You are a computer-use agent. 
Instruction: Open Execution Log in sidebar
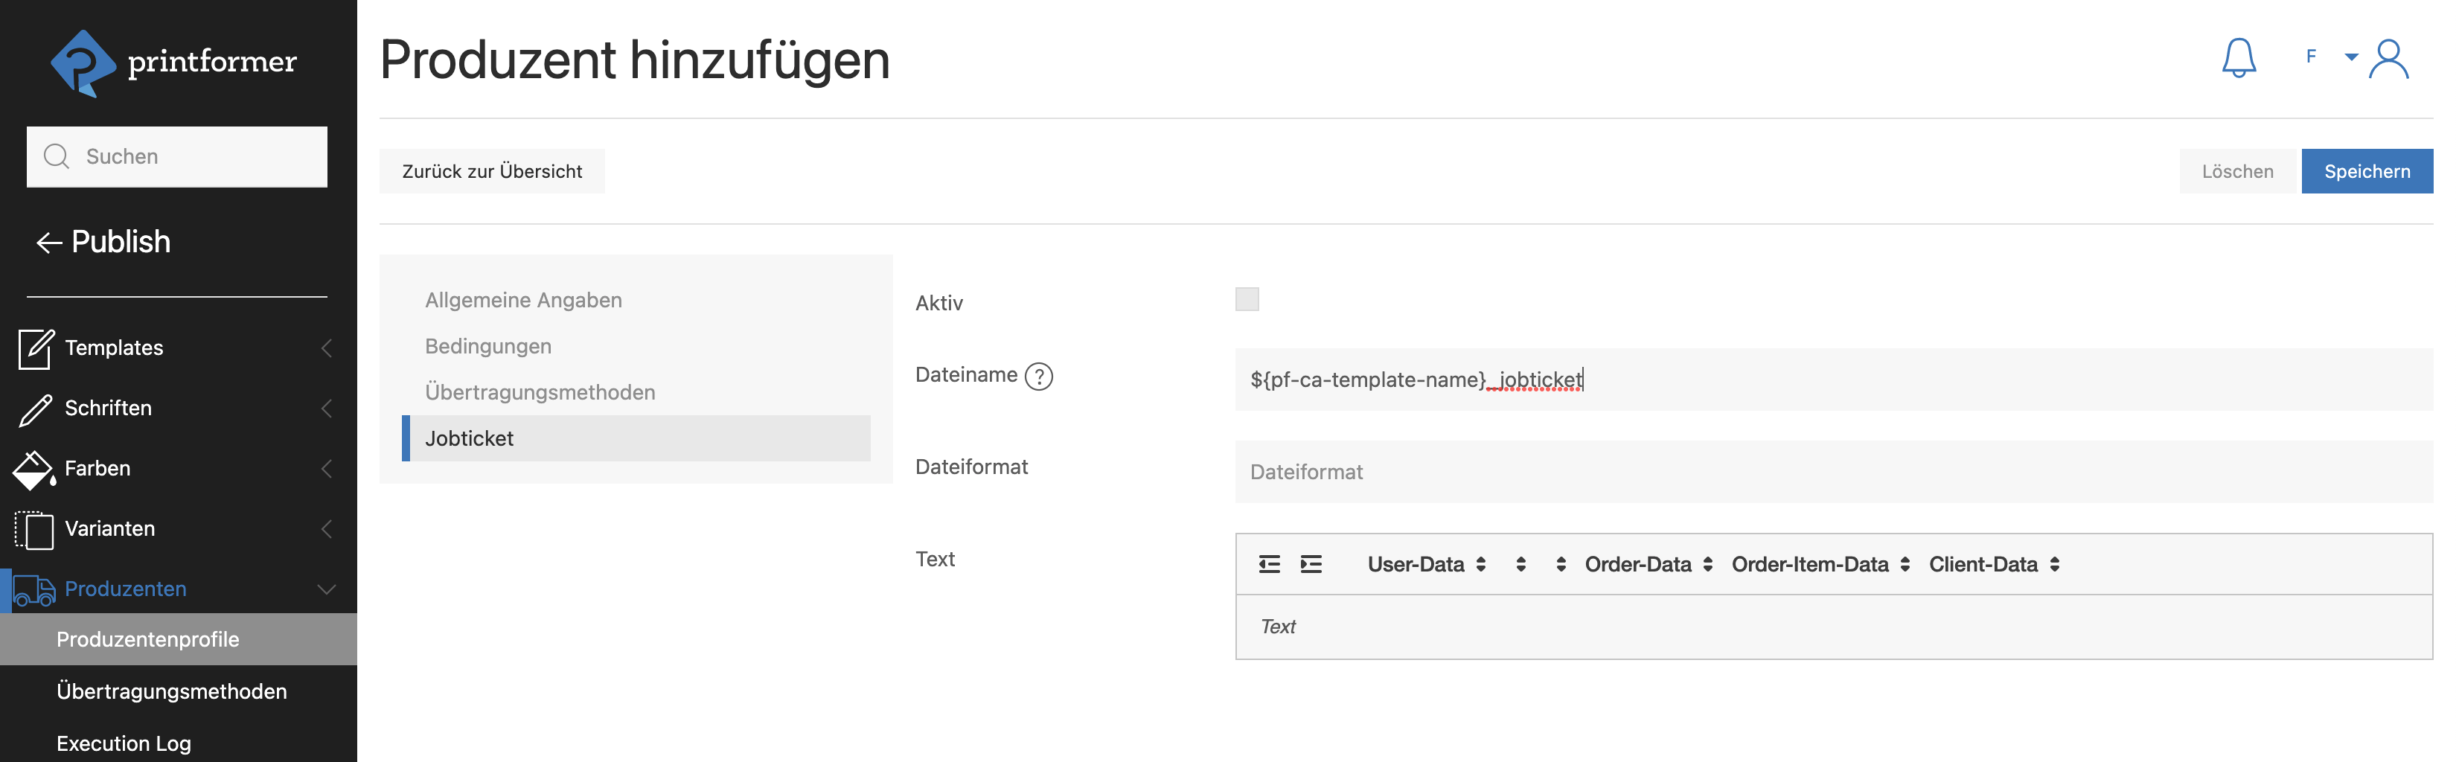coord(124,743)
